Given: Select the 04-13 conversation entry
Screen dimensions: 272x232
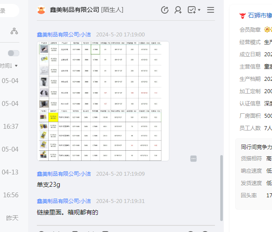Looking at the screenshot, I should pos(10,172).
